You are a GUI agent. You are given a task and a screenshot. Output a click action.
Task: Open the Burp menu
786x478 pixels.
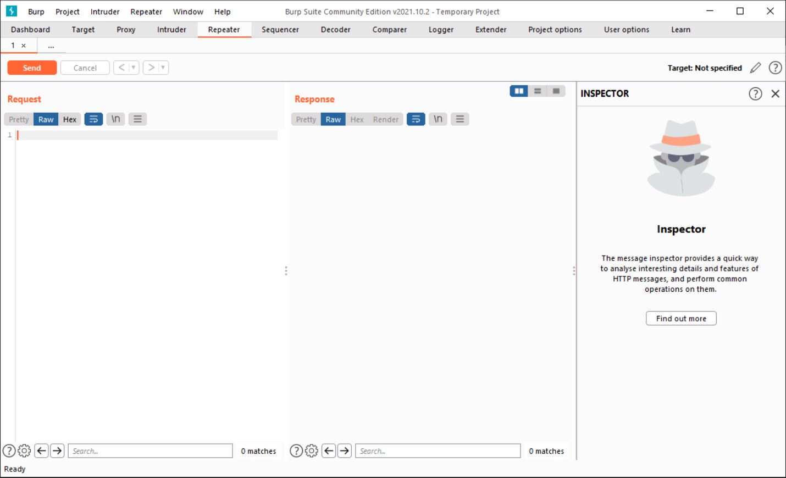point(36,12)
